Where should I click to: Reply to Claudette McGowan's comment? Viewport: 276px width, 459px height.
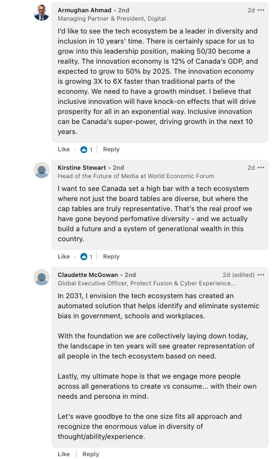click(x=91, y=454)
